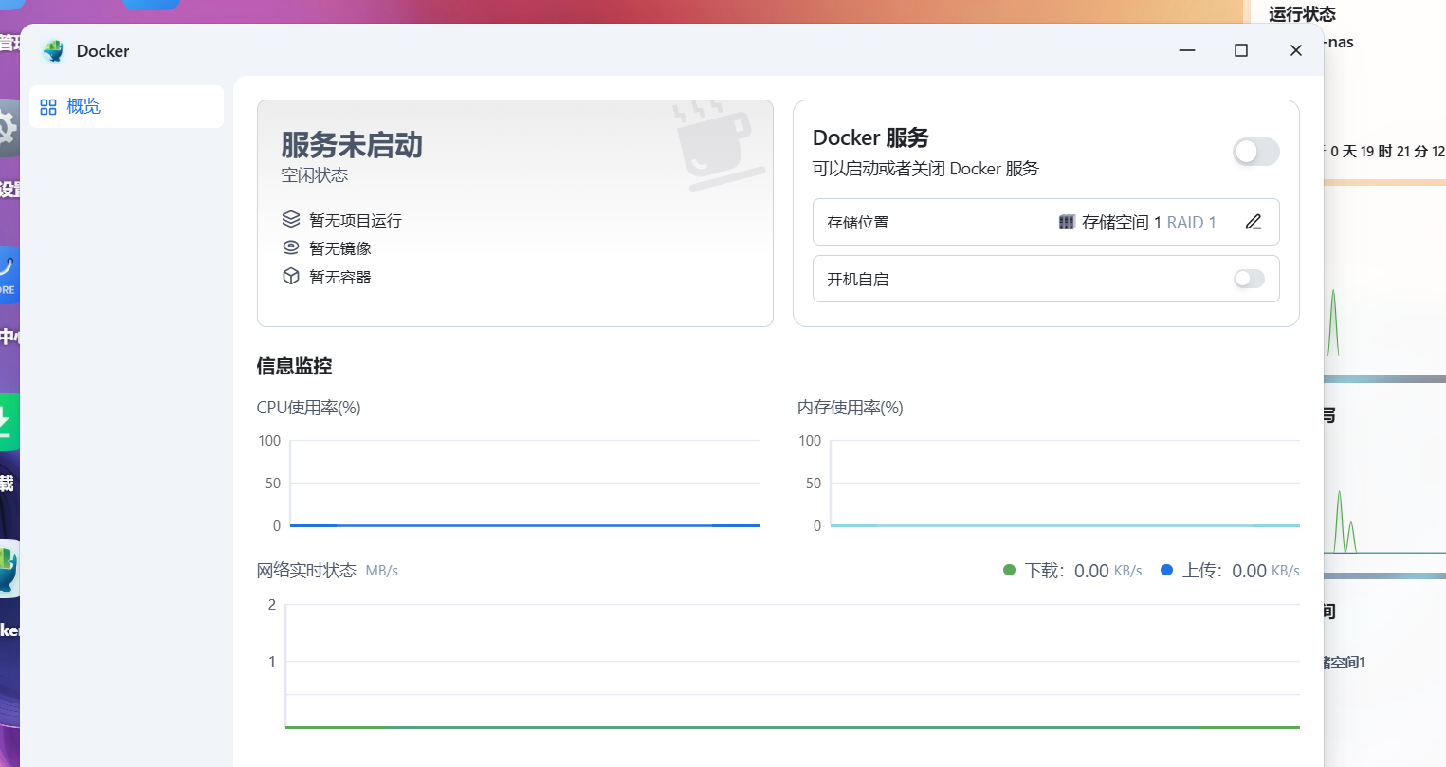Click the 暂无容器 cube icon
Image resolution: width=1446 pixels, height=767 pixels.
coord(291,276)
